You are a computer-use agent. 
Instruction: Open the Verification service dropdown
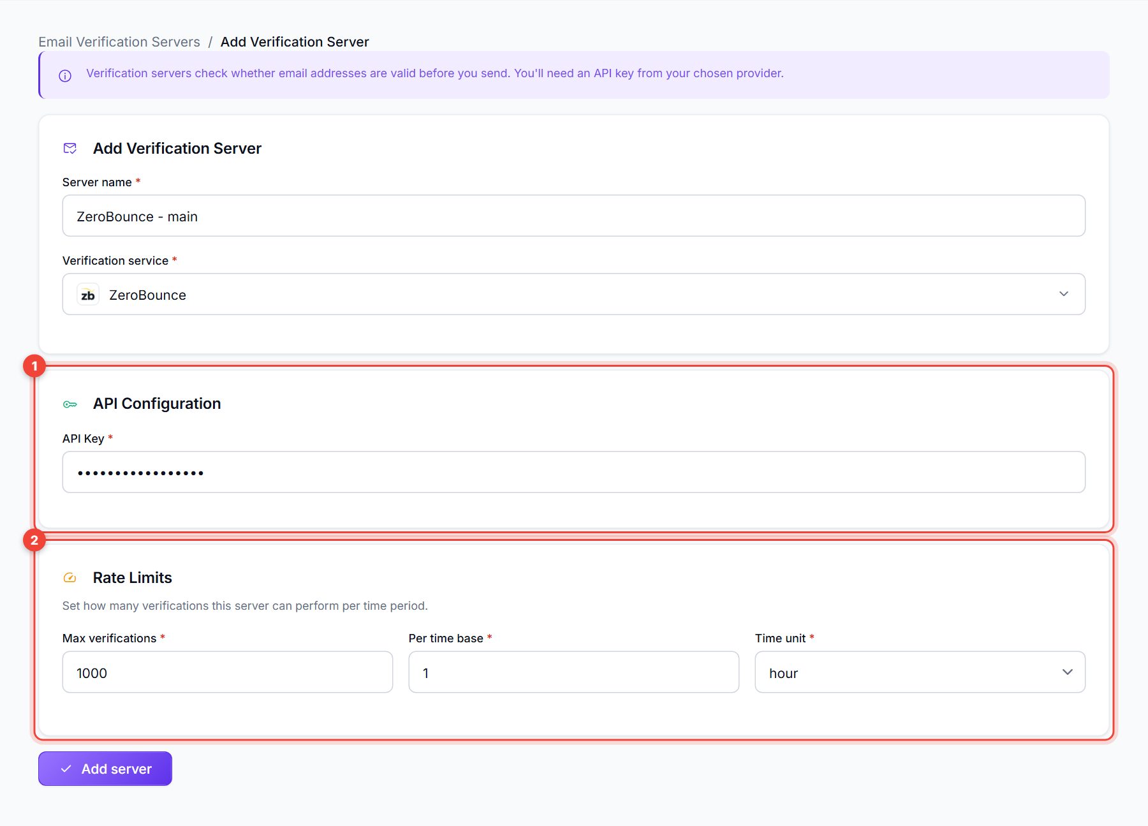(x=574, y=294)
